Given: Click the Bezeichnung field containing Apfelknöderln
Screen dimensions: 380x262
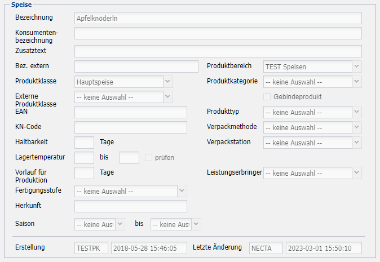Looking at the screenshot, I should [218, 18].
